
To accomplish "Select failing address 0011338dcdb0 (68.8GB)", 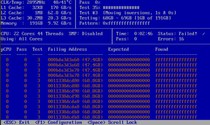I will pos(75,112).
